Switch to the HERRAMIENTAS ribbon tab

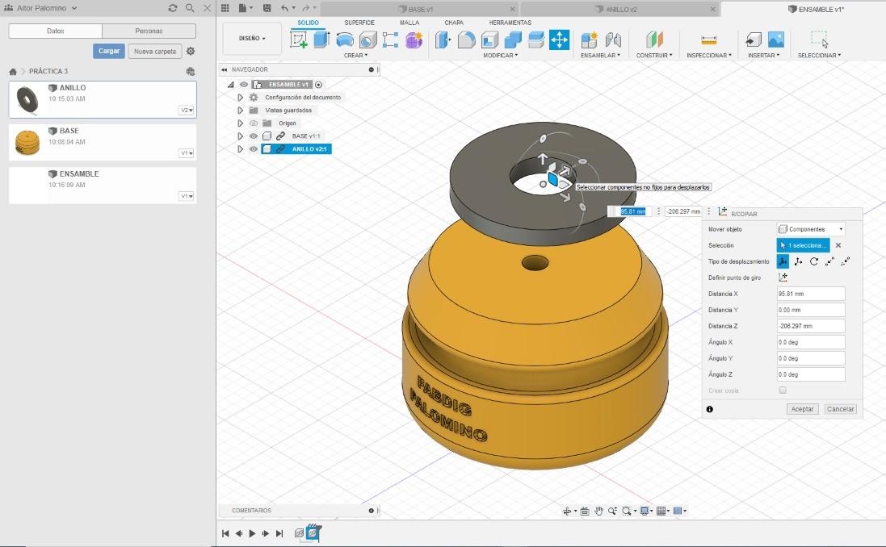point(510,23)
